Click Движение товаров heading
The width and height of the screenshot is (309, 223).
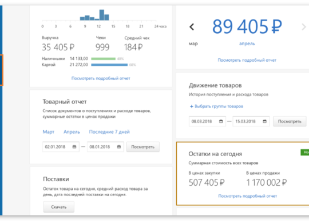coord(215,85)
